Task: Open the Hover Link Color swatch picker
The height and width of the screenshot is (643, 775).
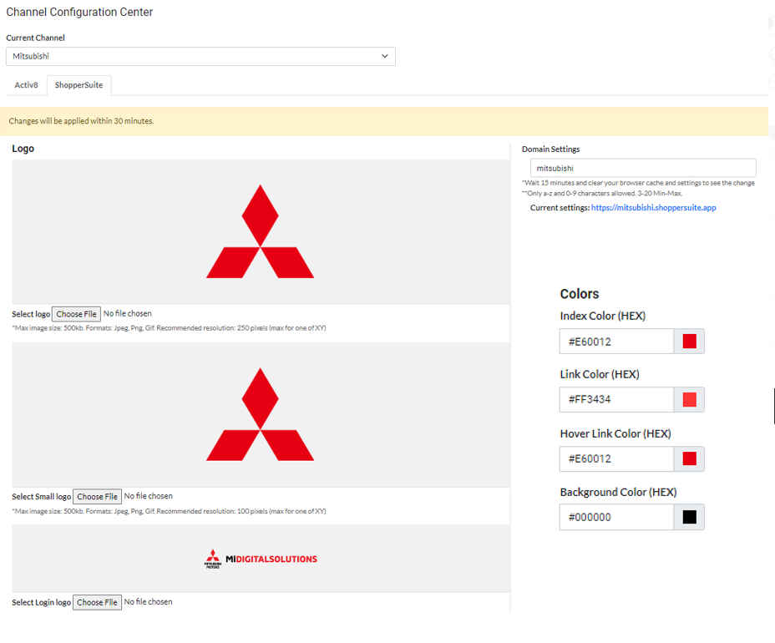Action: pyautogui.click(x=689, y=458)
